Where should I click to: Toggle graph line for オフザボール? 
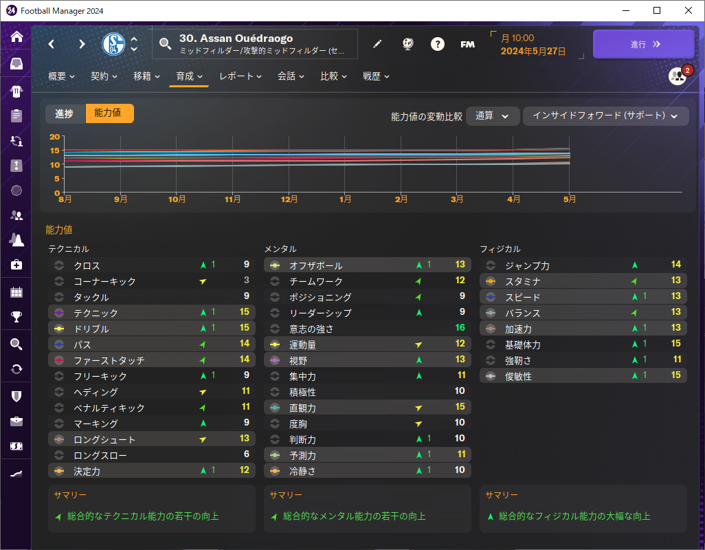(275, 265)
